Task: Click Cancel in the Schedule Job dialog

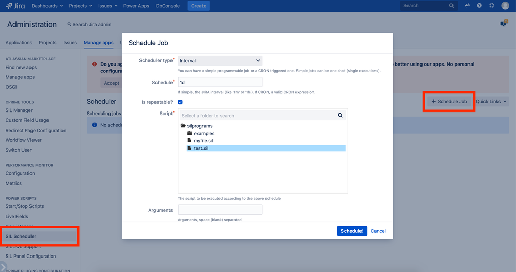Action: [378, 231]
